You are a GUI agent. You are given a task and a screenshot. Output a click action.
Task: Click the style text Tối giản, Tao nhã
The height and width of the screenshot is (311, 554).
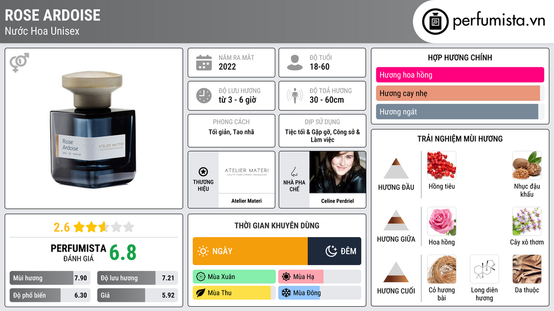pos(232,132)
